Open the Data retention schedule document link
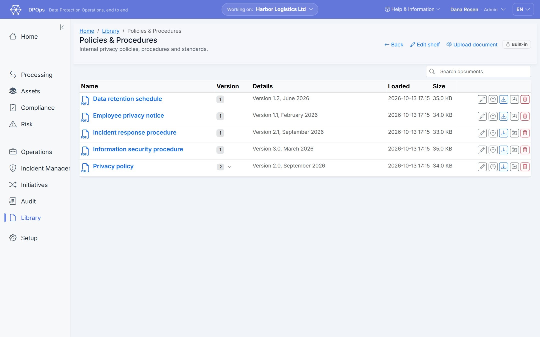The image size is (540, 337). tap(127, 99)
